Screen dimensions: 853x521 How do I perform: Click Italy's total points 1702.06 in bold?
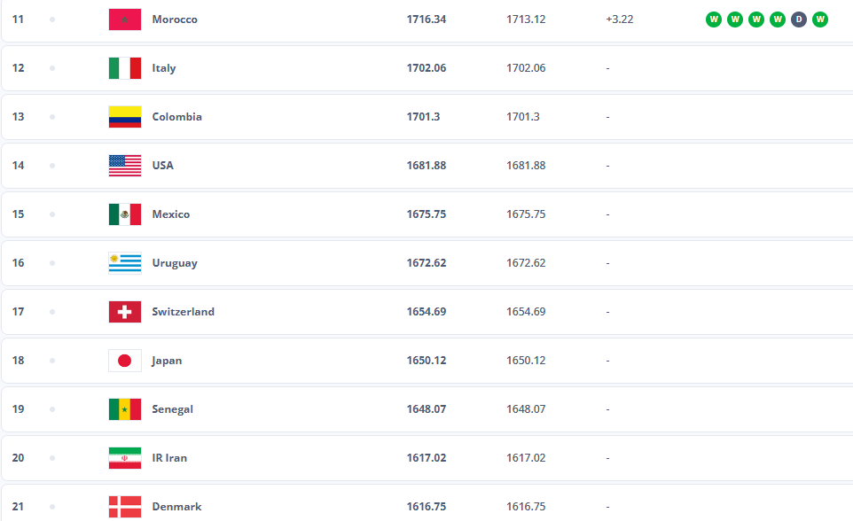[x=426, y=68]
